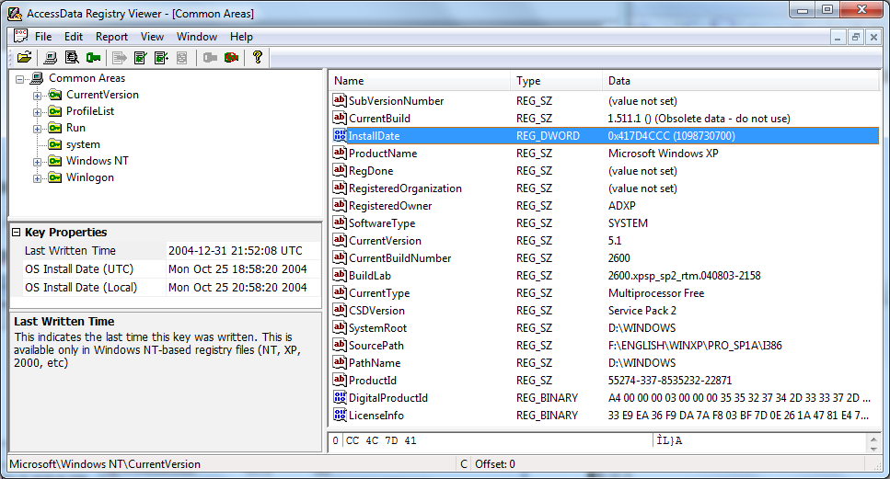
Task: Click the CurrentBuildNumber value name
Action: pos(399,258)
